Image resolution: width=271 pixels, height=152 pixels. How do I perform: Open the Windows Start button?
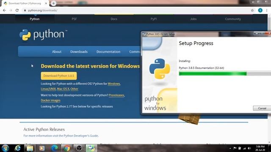5,148
